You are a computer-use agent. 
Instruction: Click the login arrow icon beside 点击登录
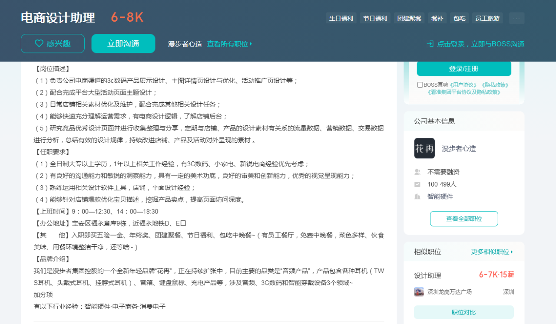point(430,44)
